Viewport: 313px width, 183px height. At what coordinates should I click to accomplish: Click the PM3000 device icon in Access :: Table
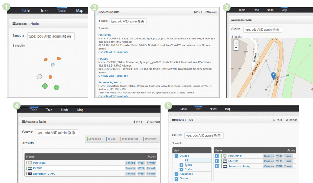point(30,168)
